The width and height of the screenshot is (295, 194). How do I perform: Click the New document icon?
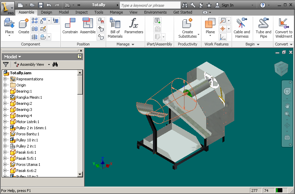(20, 5)
